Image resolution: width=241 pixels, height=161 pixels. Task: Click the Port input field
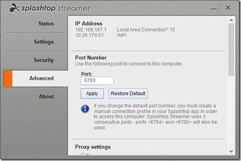tap(97, 80)
